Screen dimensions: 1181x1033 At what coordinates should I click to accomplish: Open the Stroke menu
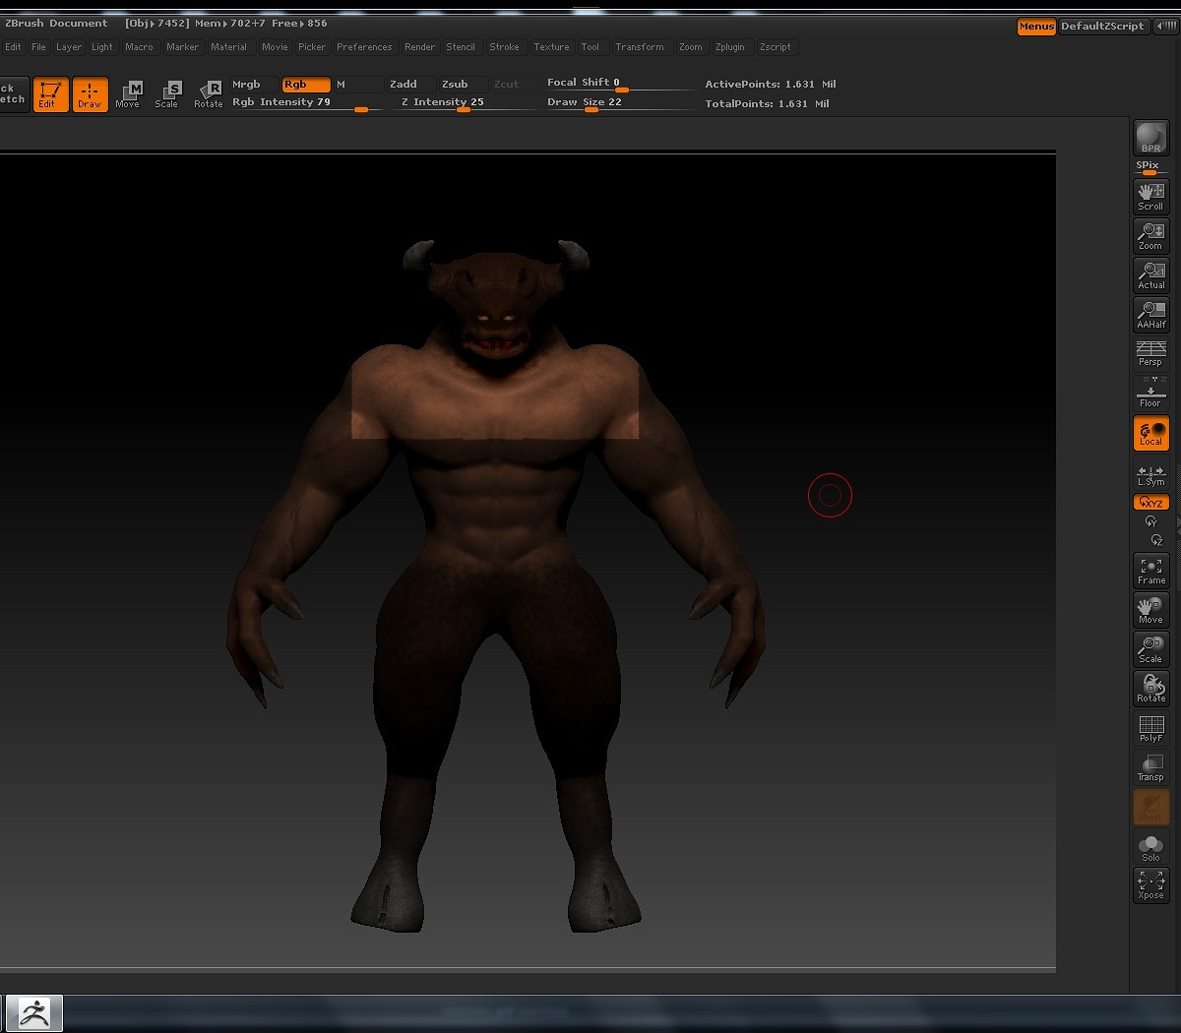[504, 47]
